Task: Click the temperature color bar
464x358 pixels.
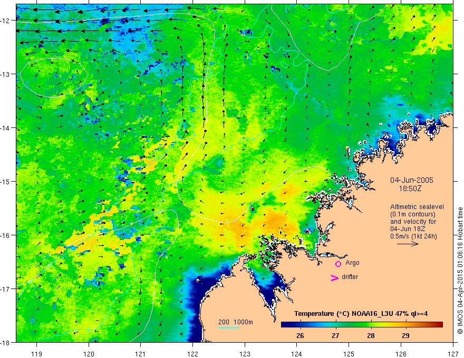Action: pos(362,325)
